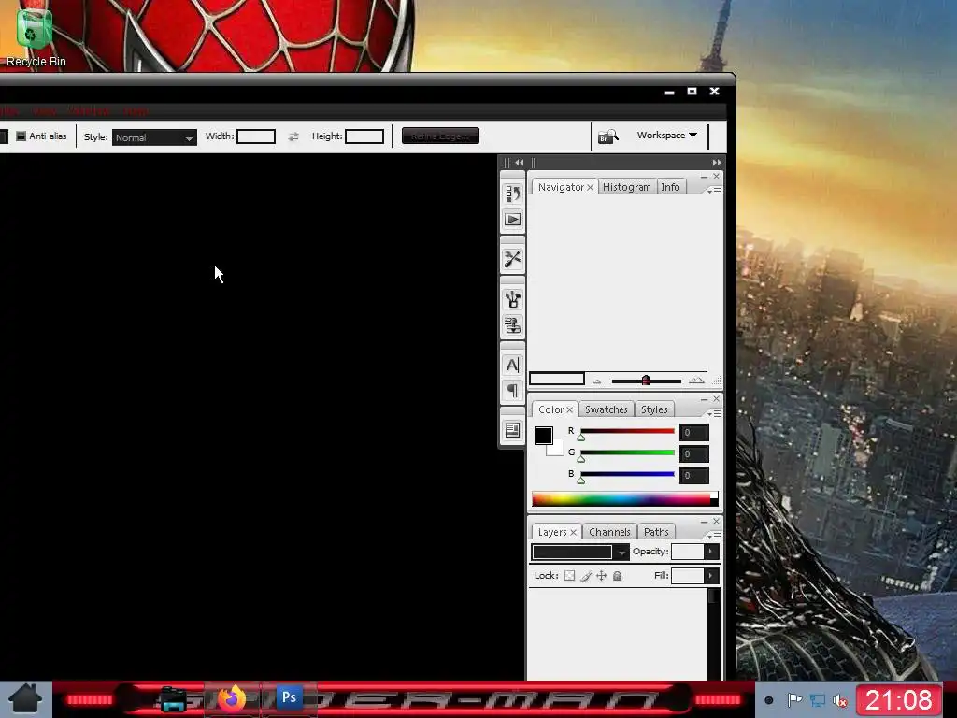Open the Opacity slider arrow
957x718 pixels.
(711, 552)
